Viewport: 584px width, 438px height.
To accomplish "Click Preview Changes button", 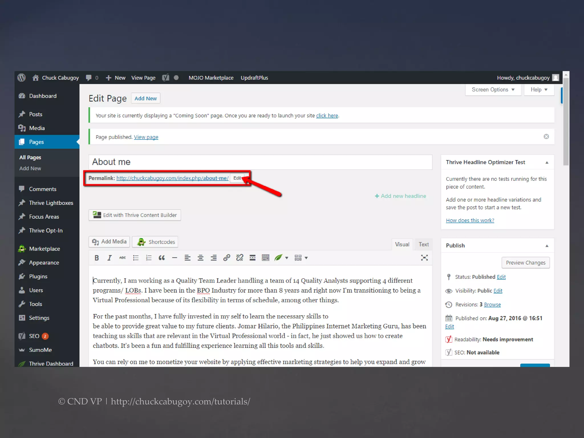I will tap(526, 263).
